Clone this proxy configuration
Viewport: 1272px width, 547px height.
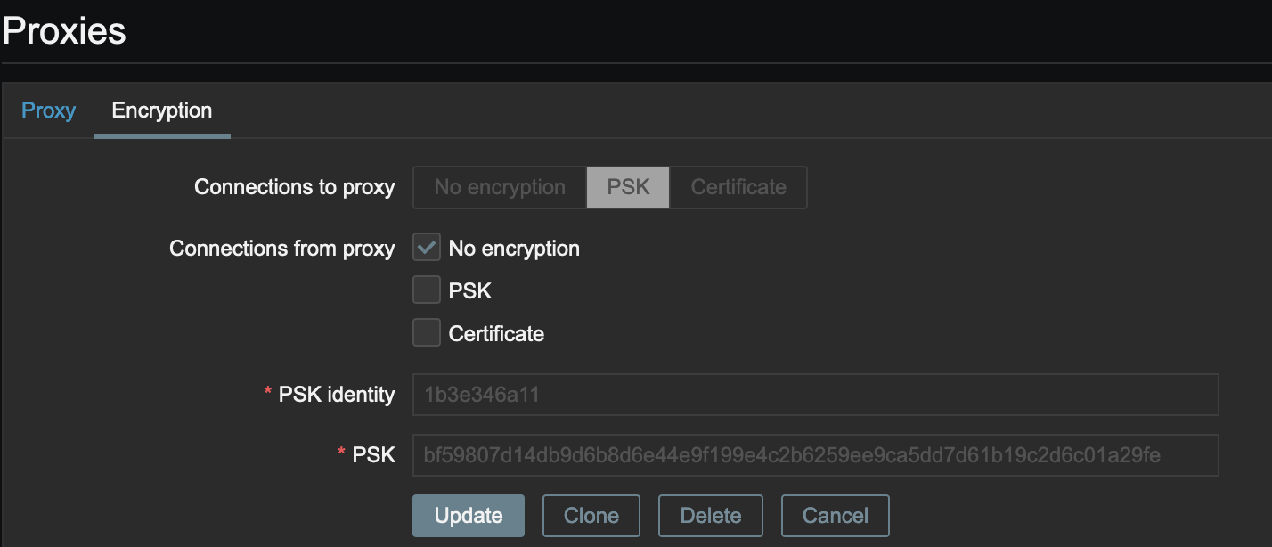[591, 515]
